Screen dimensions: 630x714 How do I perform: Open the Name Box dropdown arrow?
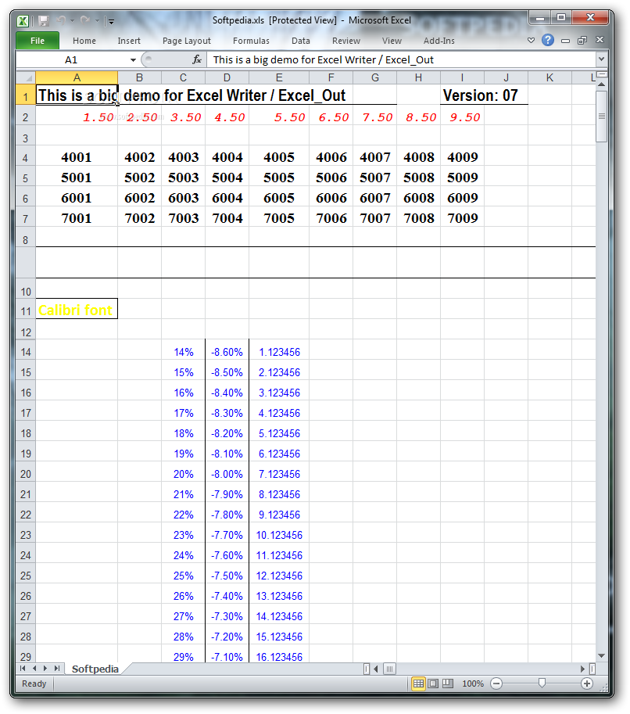[133, 59]
